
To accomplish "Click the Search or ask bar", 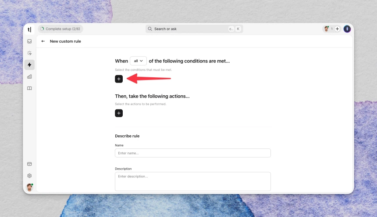I will 194,29.
